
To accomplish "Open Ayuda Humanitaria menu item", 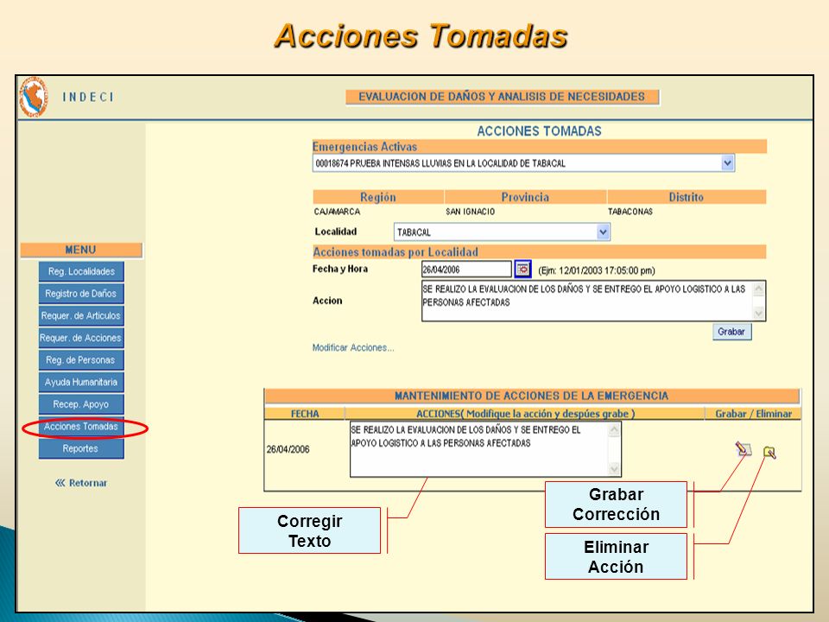I will pos(81,382).
